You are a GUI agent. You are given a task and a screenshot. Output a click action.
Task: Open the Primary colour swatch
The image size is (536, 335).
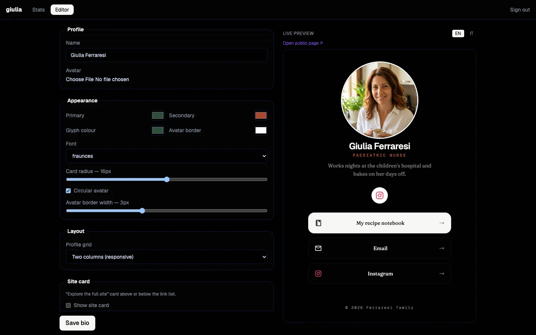click(158, 115)
